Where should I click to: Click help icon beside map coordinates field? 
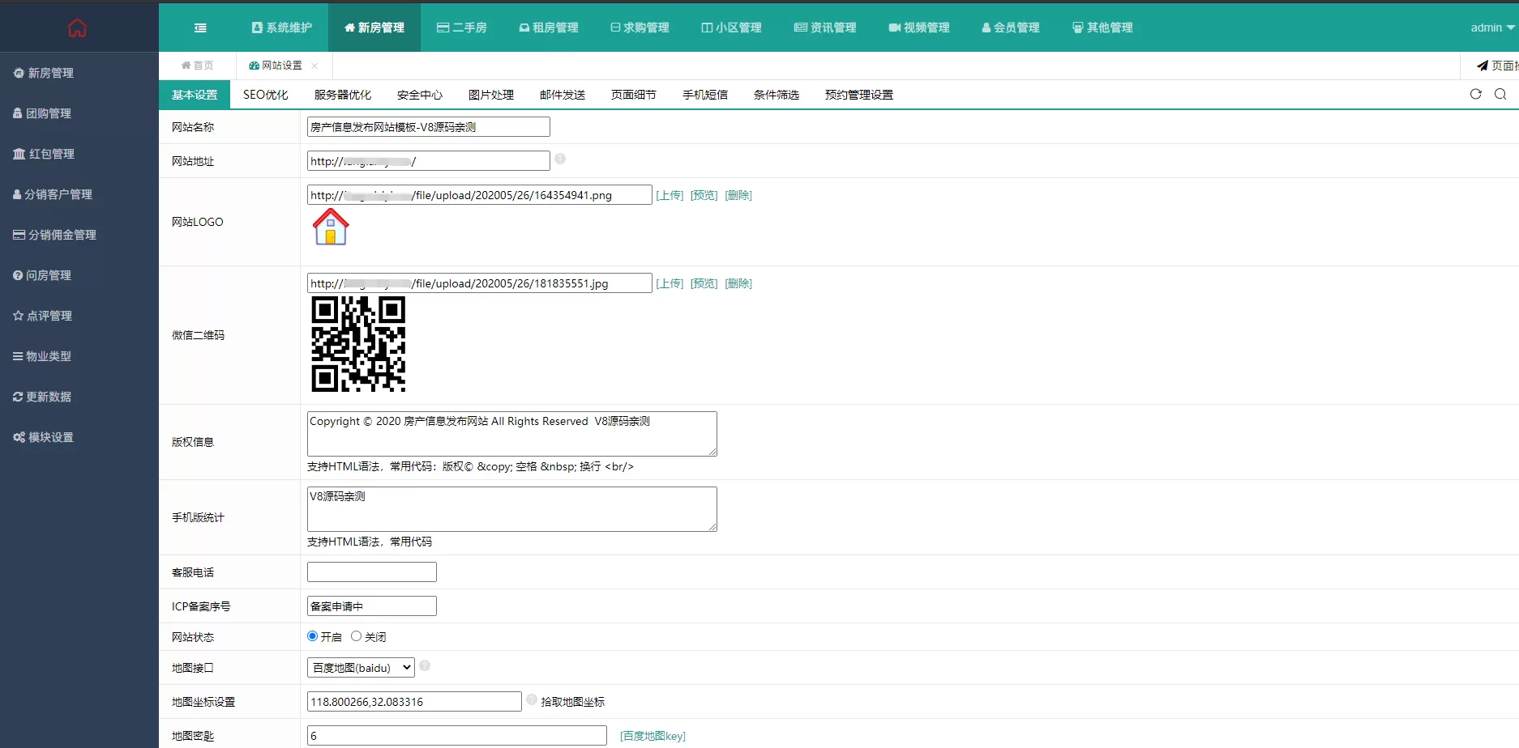pos(532,699)
